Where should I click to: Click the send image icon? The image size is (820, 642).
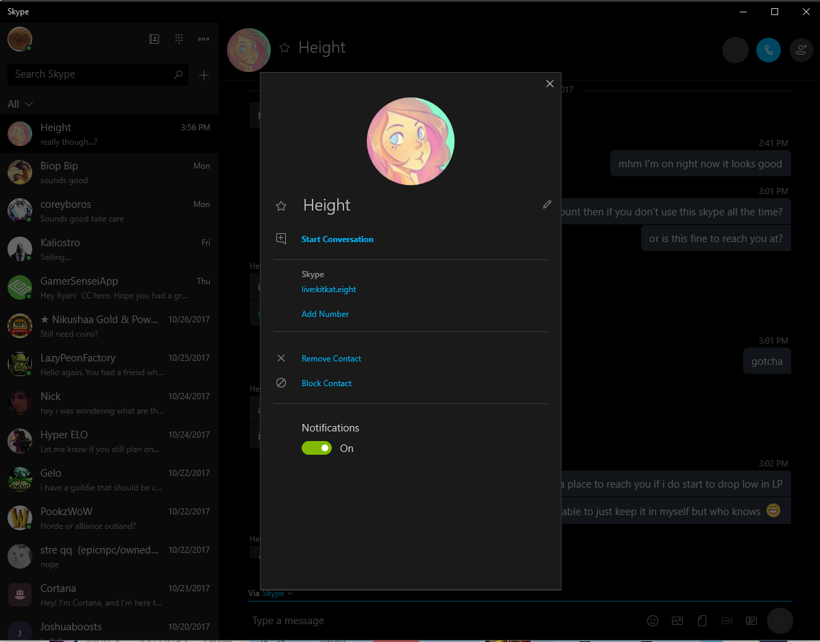(677, 621)
